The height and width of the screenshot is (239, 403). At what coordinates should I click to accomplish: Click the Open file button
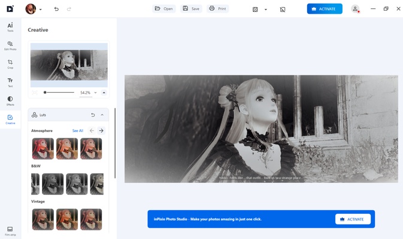163,8
